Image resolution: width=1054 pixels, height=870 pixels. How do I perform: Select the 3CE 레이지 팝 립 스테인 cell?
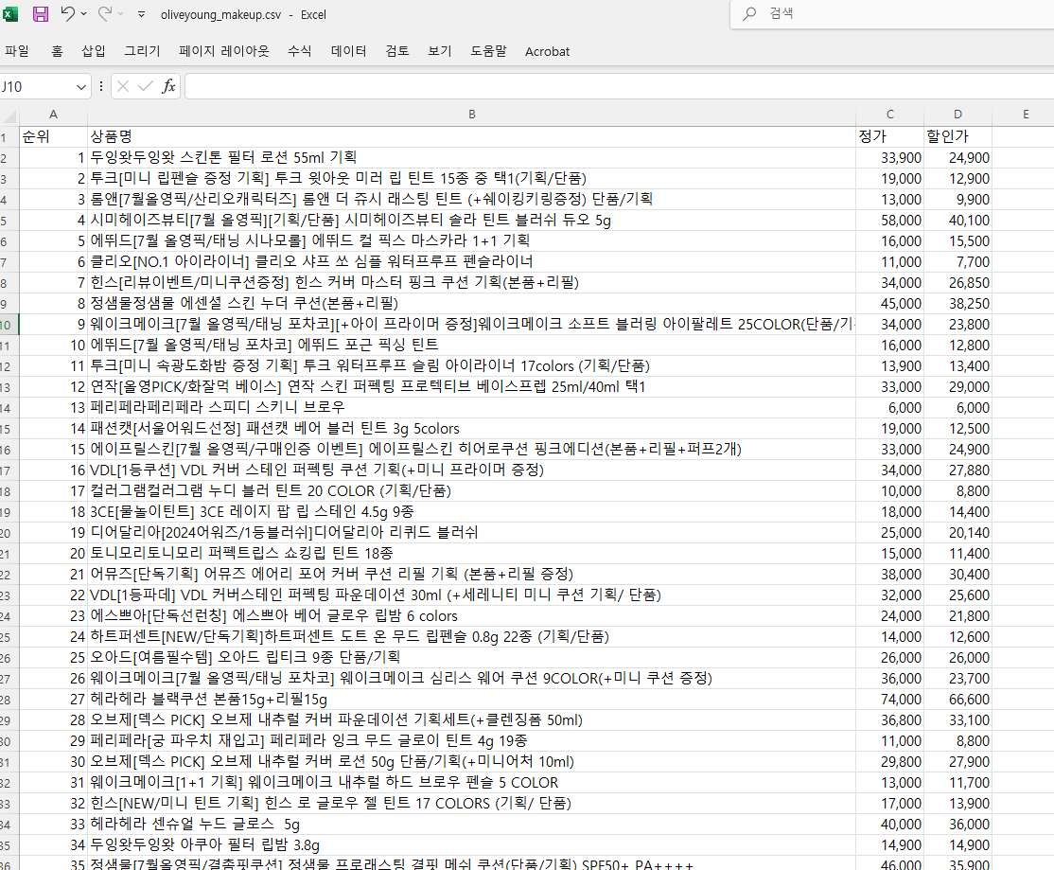click(x=472, y=512)
